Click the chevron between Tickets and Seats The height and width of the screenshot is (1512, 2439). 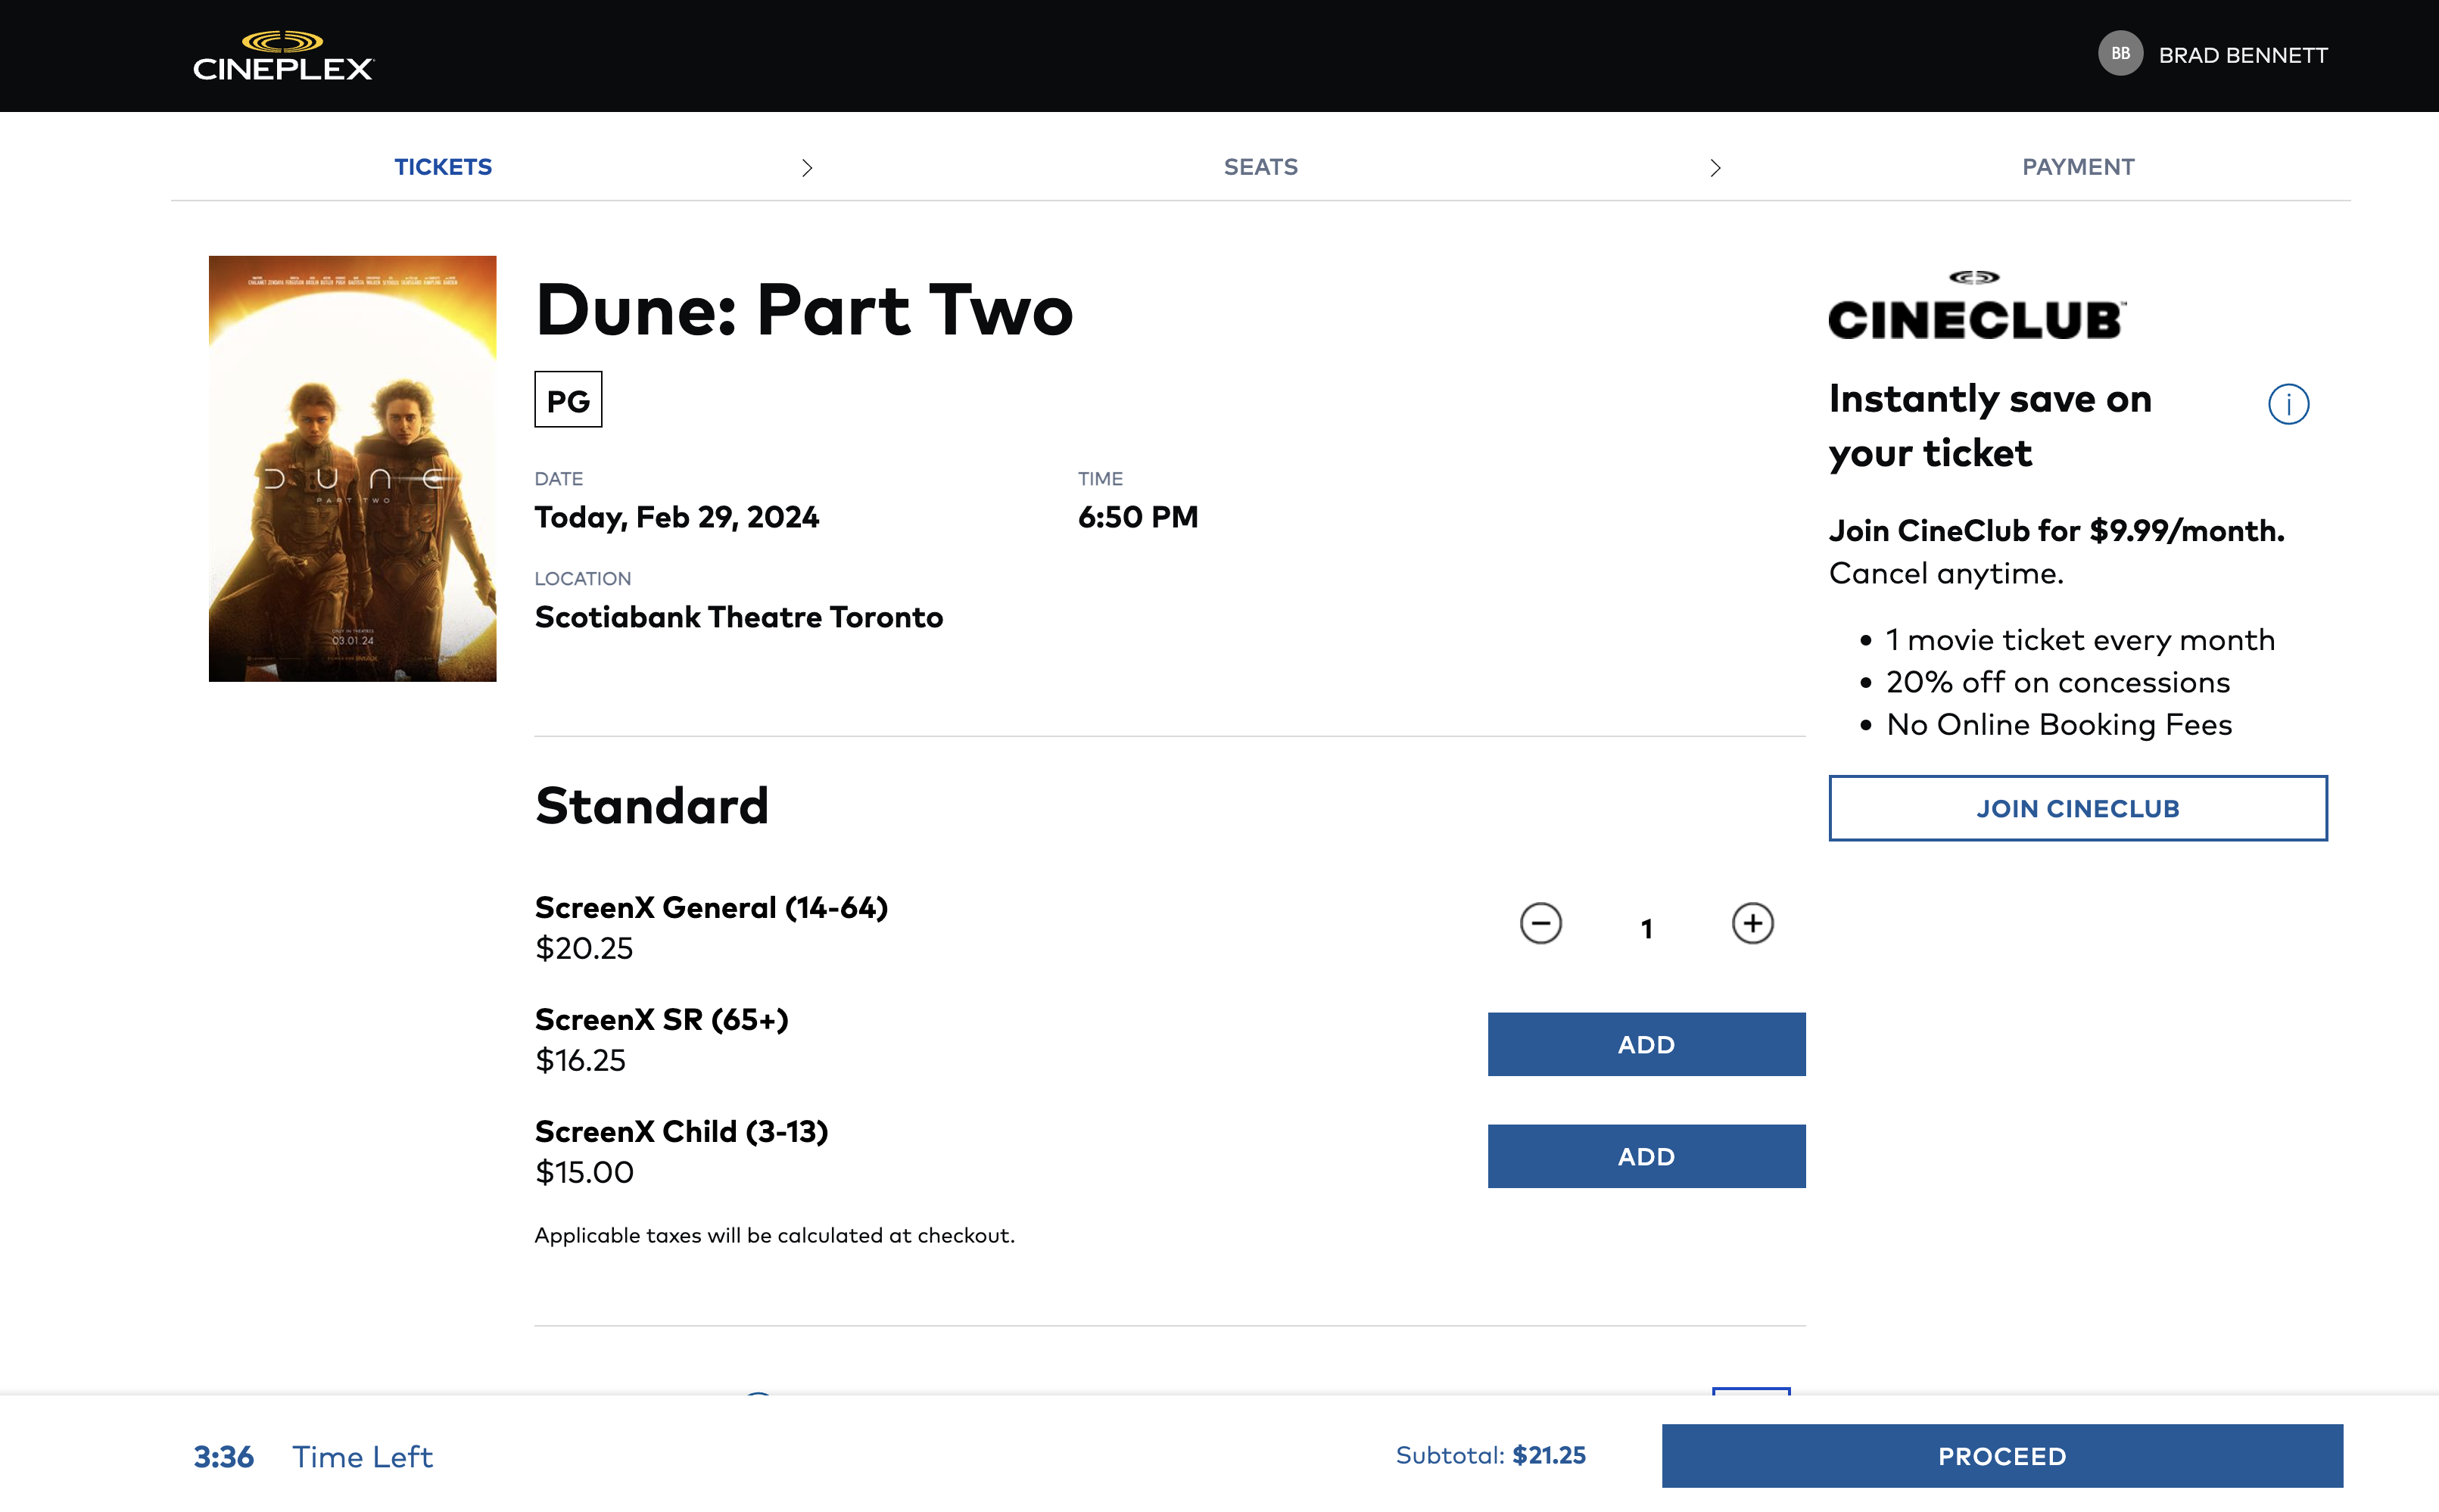pos(807,168)
